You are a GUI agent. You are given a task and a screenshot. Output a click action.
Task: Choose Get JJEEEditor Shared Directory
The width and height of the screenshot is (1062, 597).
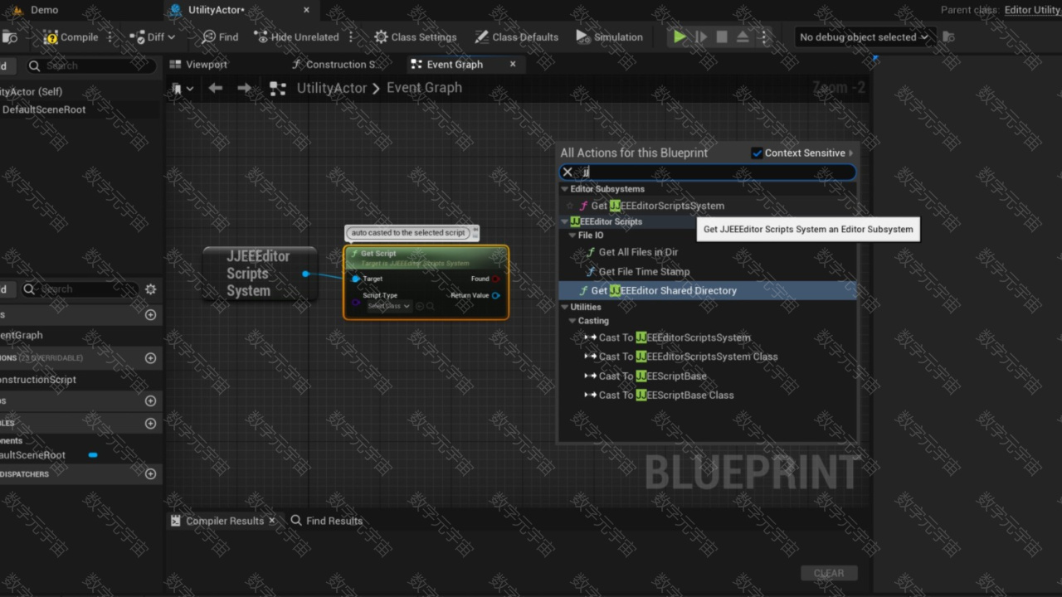pyautogui.click(x=664, y=290)
